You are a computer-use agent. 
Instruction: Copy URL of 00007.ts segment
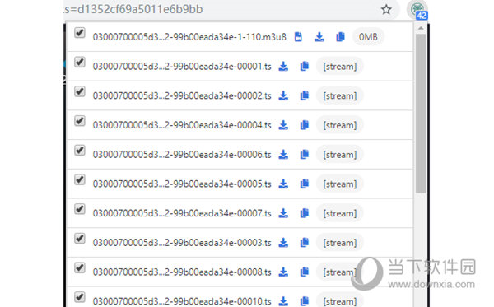pyautogui.click(x=305, y=213)
